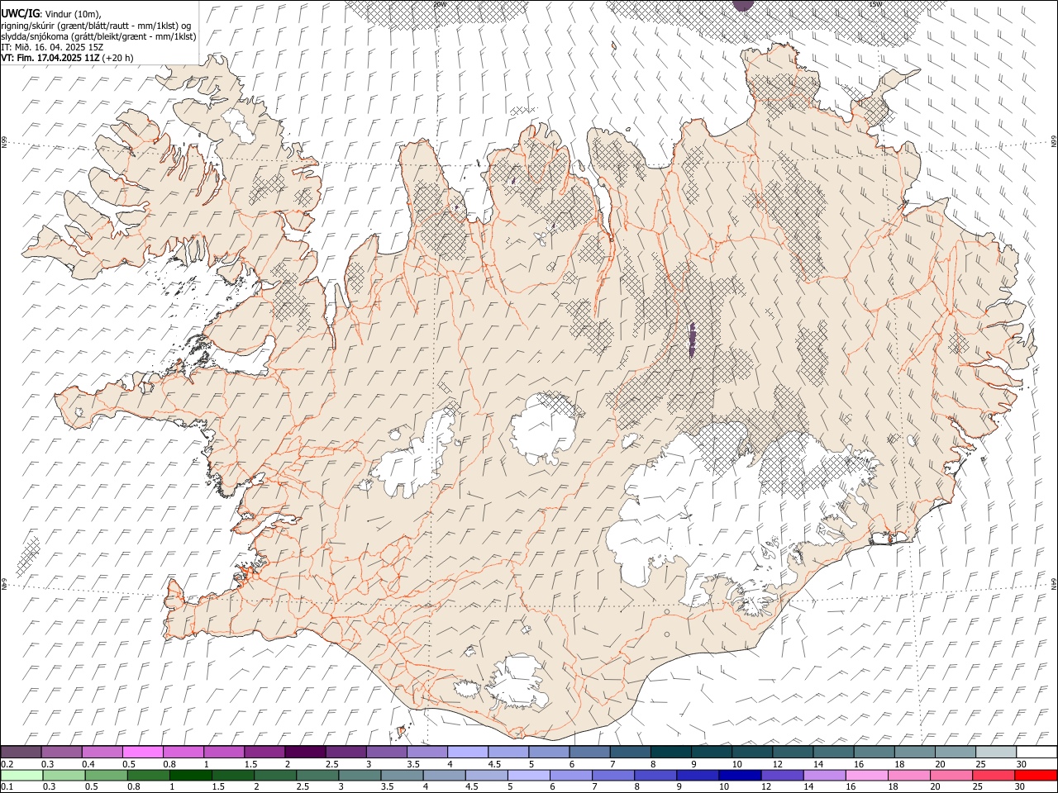Click the pink snow legend swatch labeled 0.5
The height and width of the screenshot is (793, 1058).
143,752
